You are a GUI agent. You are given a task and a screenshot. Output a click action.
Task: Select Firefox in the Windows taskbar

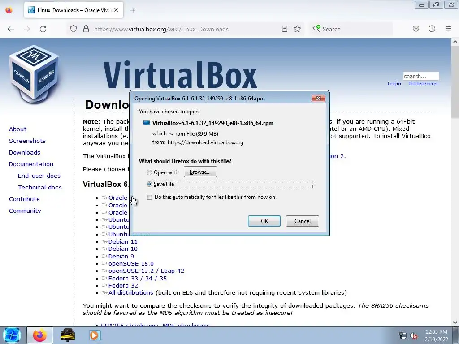(x=40, y=335)
